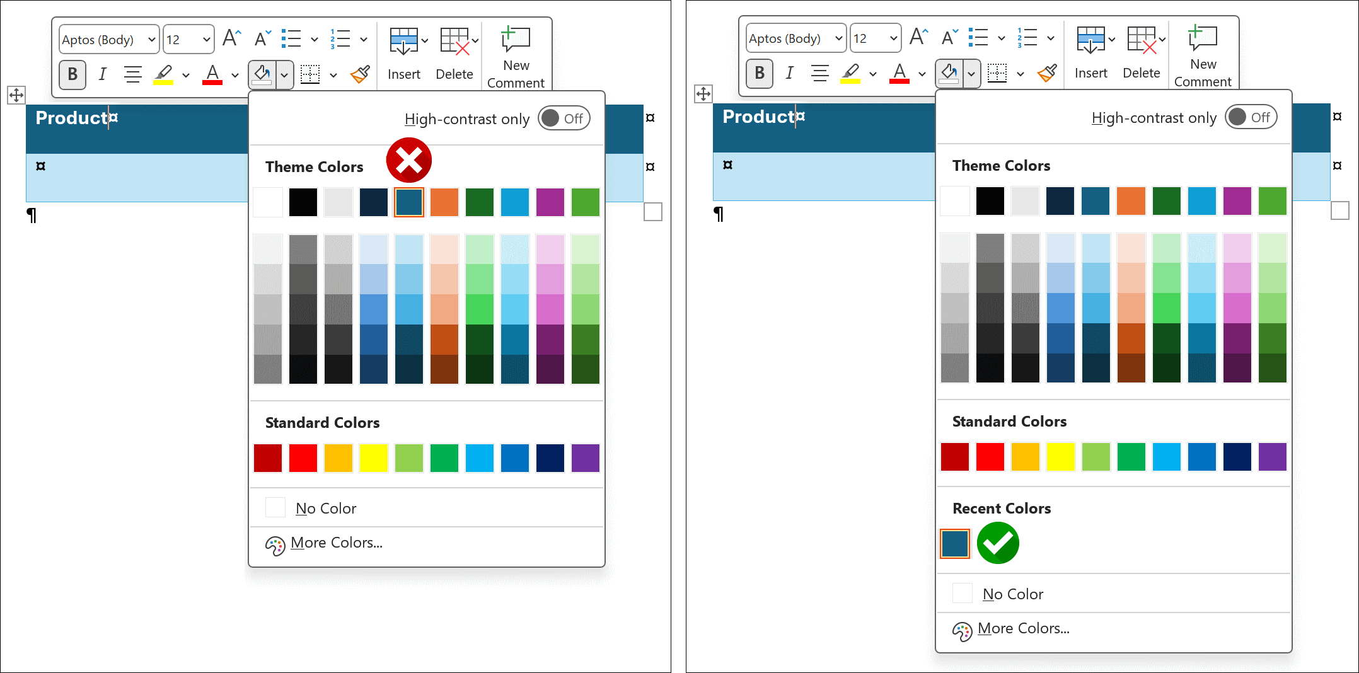Apply yellow text highlight in the left toolbar
The image size is (1359, 673).
[x=163, y=74]
